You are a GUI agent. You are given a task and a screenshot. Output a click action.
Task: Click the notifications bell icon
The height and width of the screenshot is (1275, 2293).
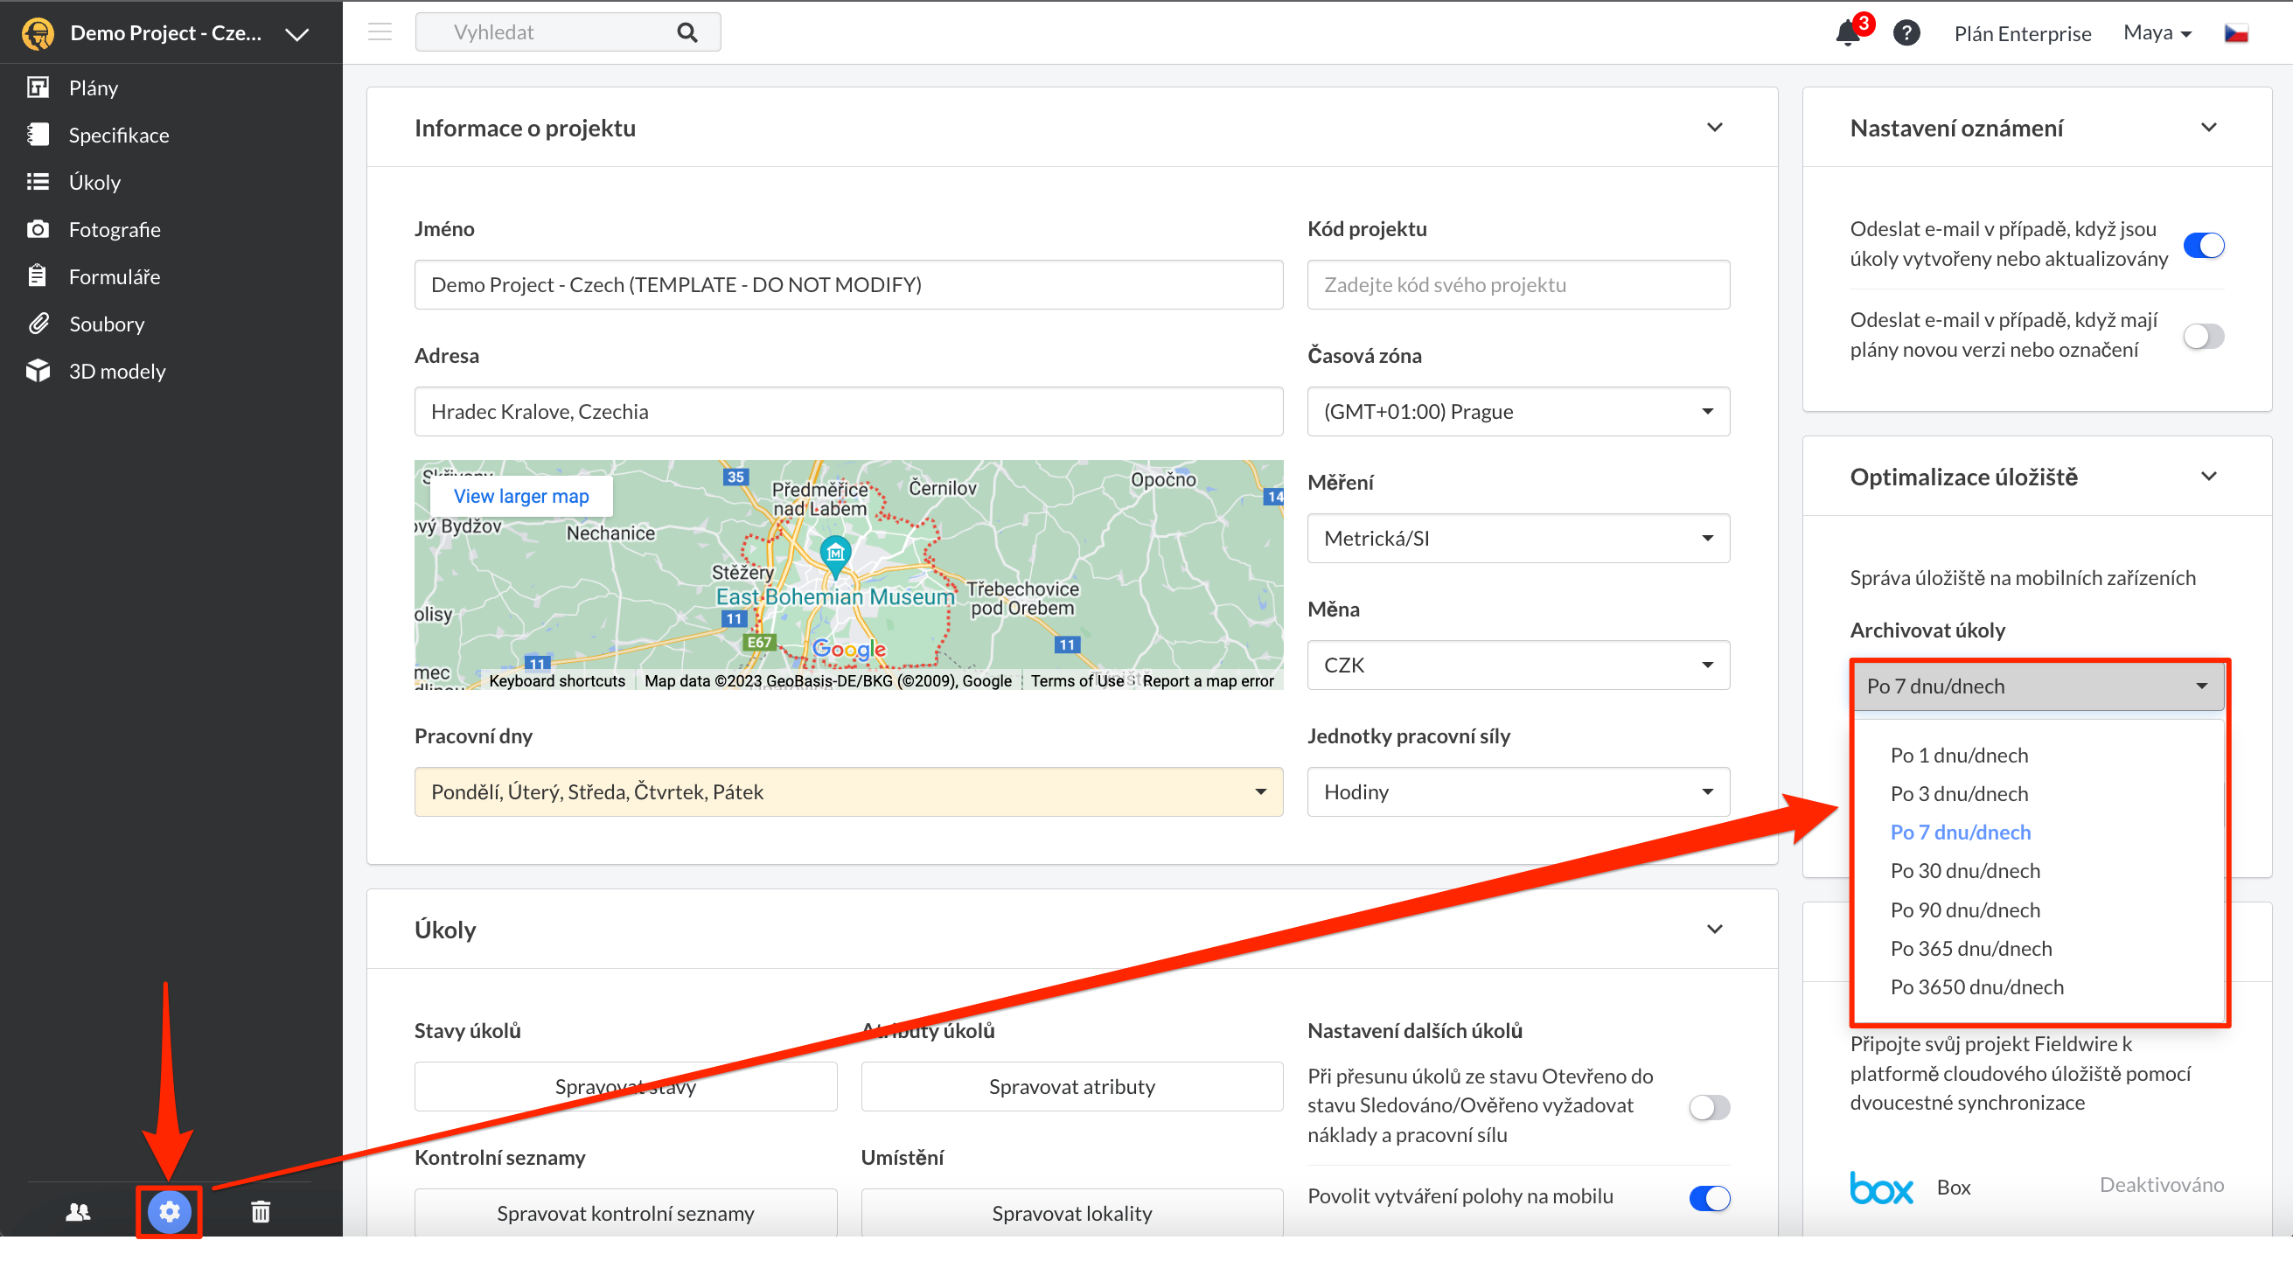1848,33
